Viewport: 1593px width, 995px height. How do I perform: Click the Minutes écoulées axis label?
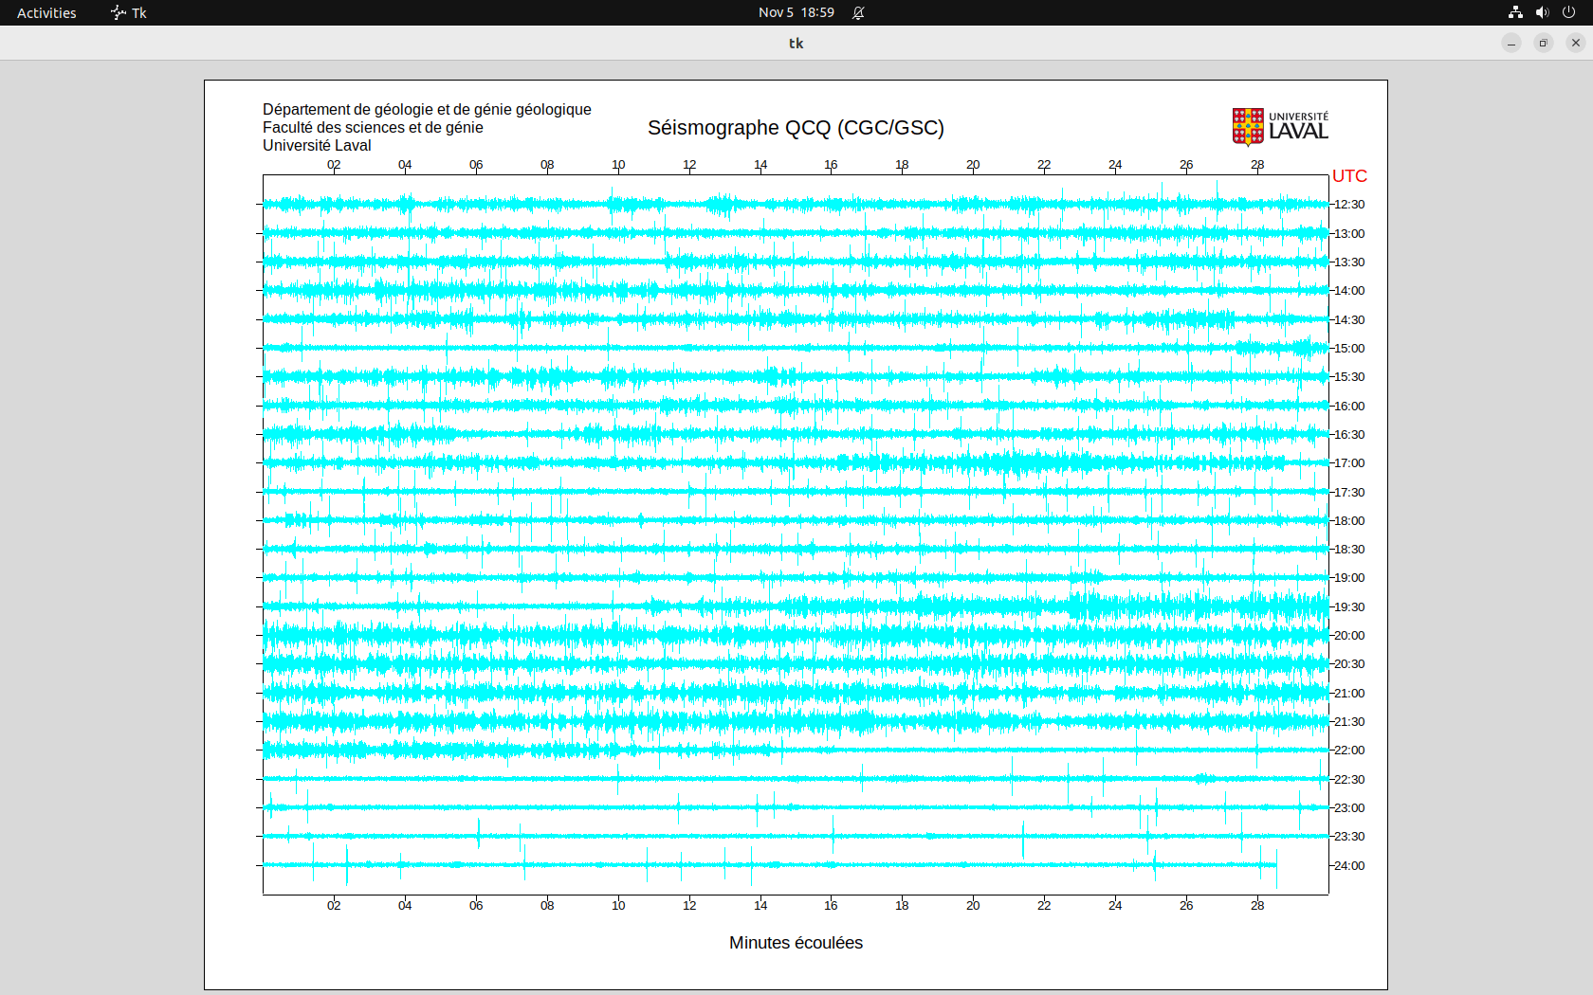coord(796,943)
